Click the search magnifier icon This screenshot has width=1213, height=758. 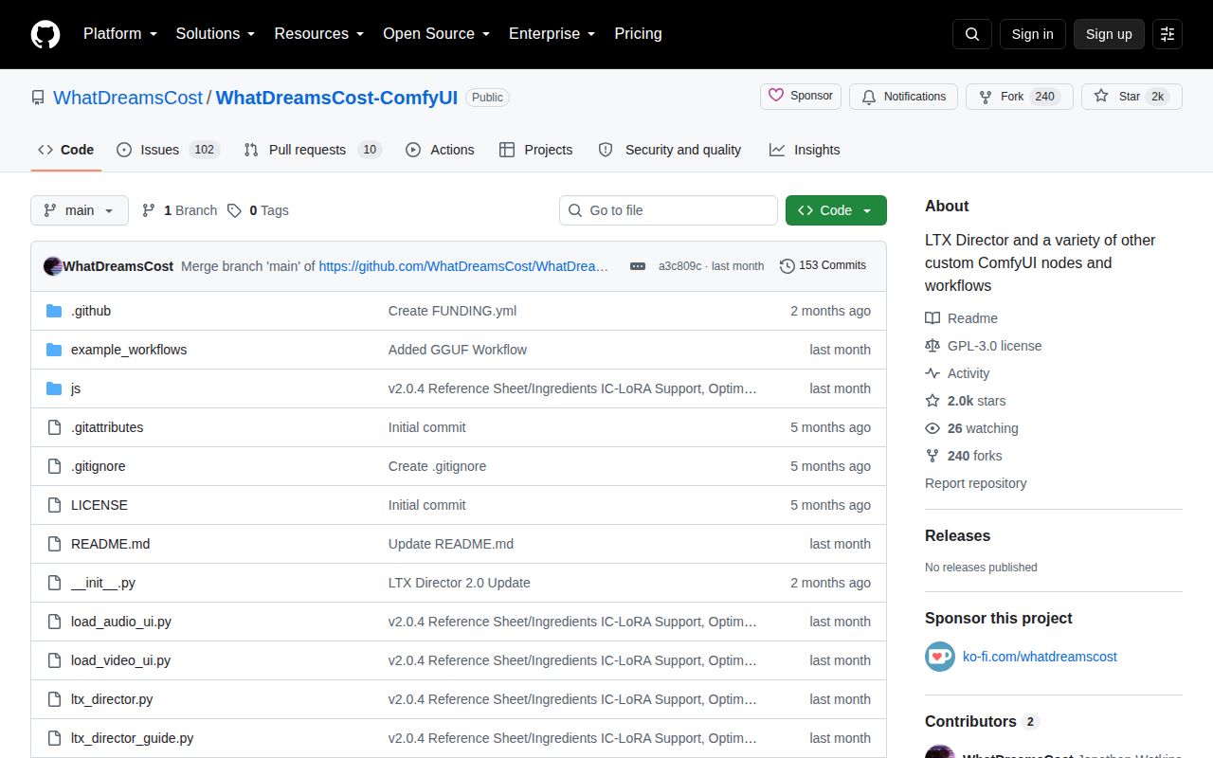tap(972, 34)
